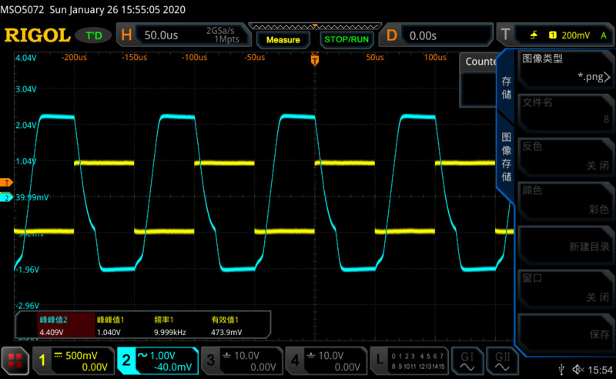Change 颜色 (color) option from 彩色
Screen dimensions: 616x379
(564, 200)
